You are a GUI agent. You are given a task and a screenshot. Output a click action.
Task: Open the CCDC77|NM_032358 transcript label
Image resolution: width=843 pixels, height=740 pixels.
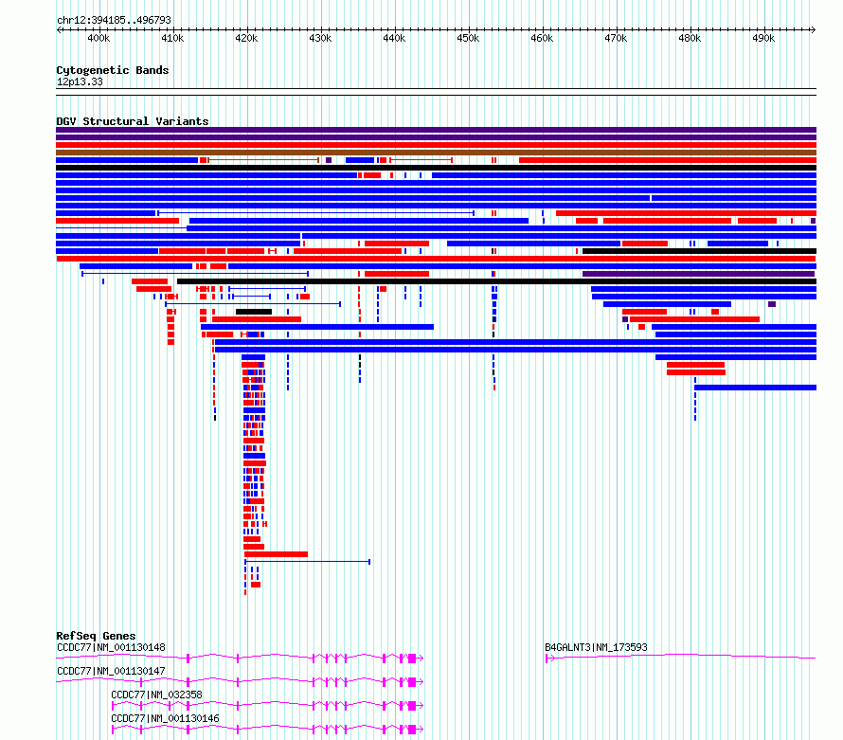pyautogui.click(x=157, y=695)
